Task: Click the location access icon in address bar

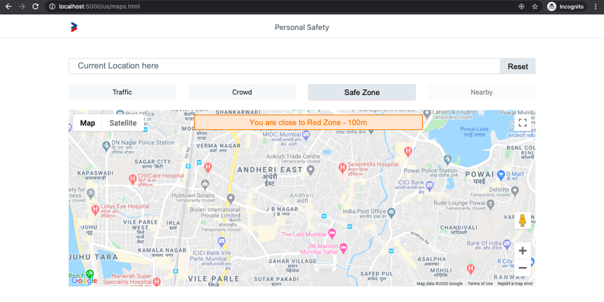Action: coord(522,6)
